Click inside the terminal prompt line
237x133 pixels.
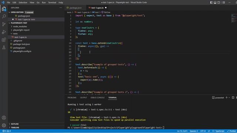click(x=116, y=127)
